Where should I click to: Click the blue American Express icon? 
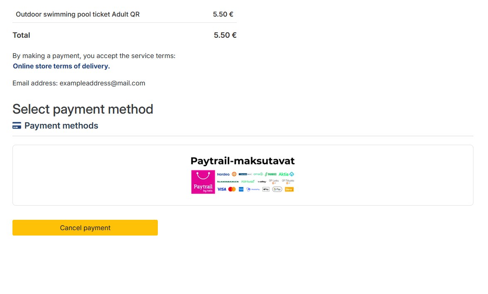(x=241, y=189)
